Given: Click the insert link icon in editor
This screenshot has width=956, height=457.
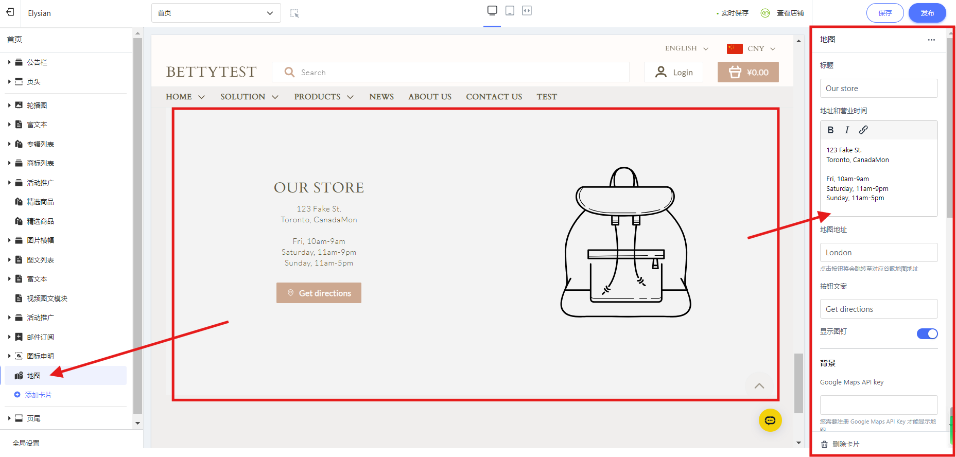Looking at the screenshot, I should pos(863,130).
